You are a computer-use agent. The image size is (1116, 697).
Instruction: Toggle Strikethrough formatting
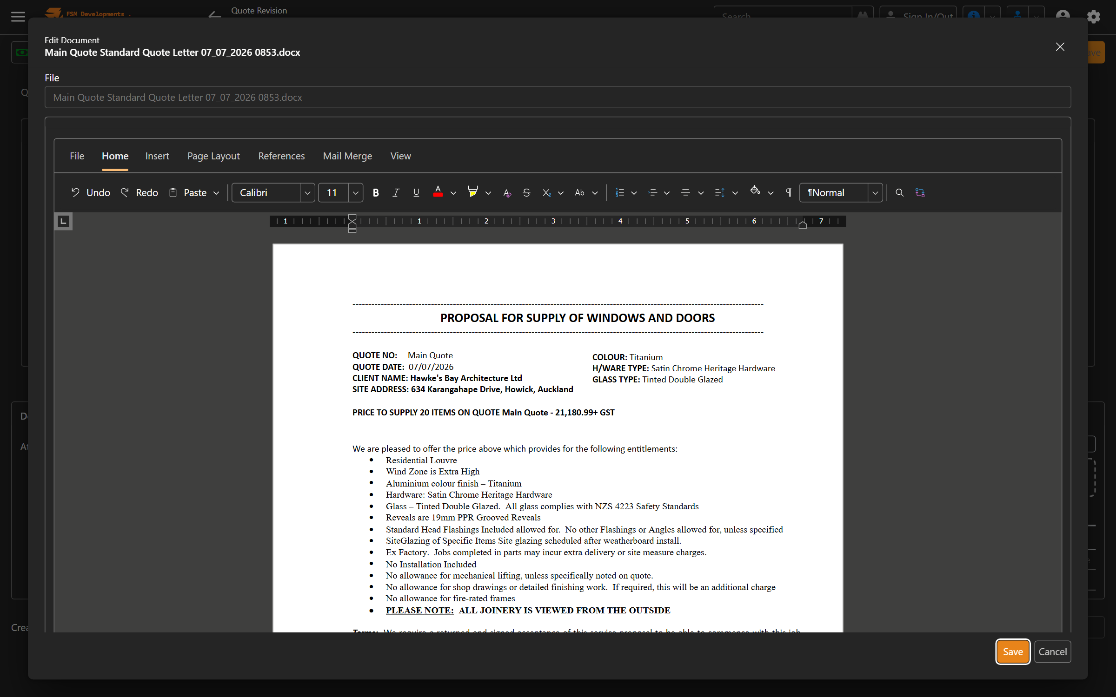526,193
